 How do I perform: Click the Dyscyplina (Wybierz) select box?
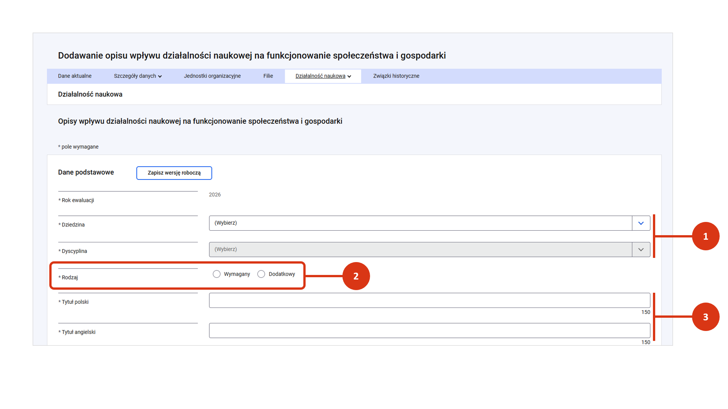pyautogui.click(x=420, y=250)
